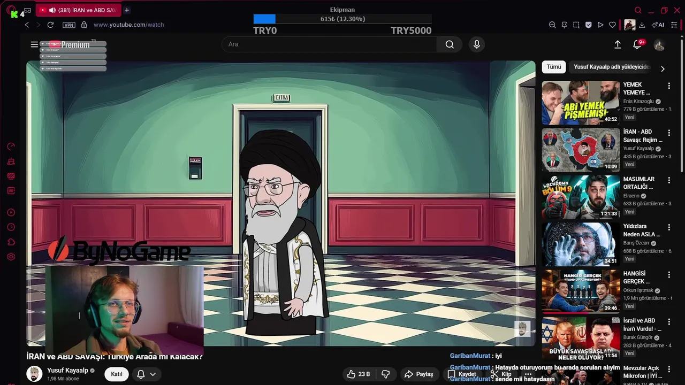Screen dimensions: 685x385
Task: Open Yusuf Kayaalp channel avatar
Action: tap(35, 374)
